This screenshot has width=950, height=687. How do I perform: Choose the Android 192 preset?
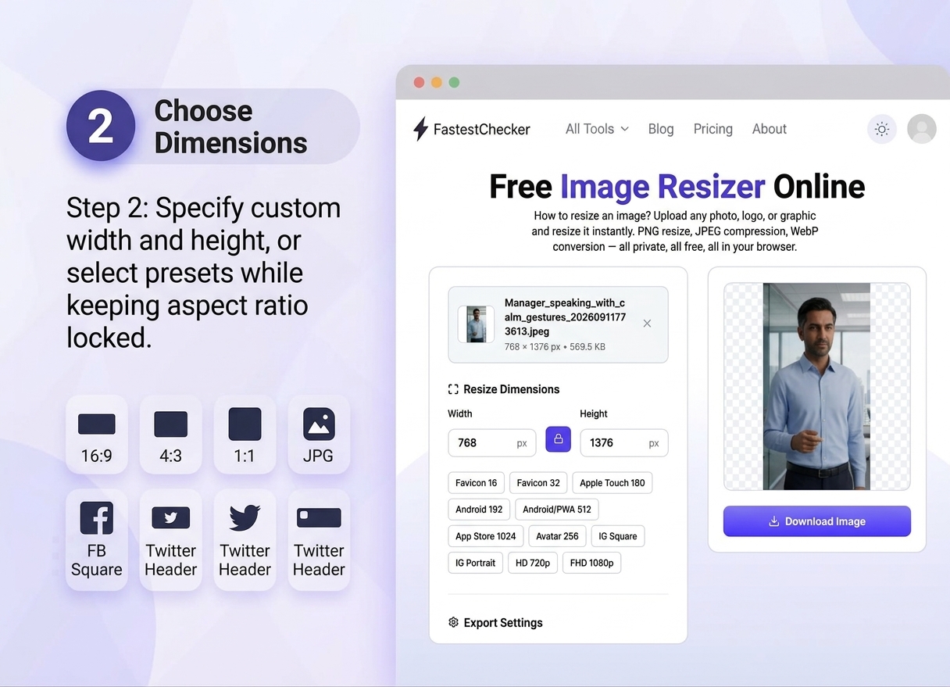pos(480,510)
